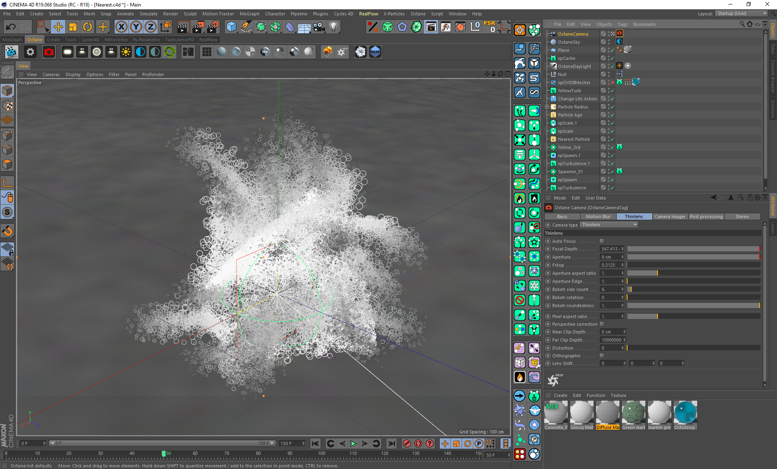777x469 pixels.
Task: Click Make Editable icon
Action: [7, 72]
